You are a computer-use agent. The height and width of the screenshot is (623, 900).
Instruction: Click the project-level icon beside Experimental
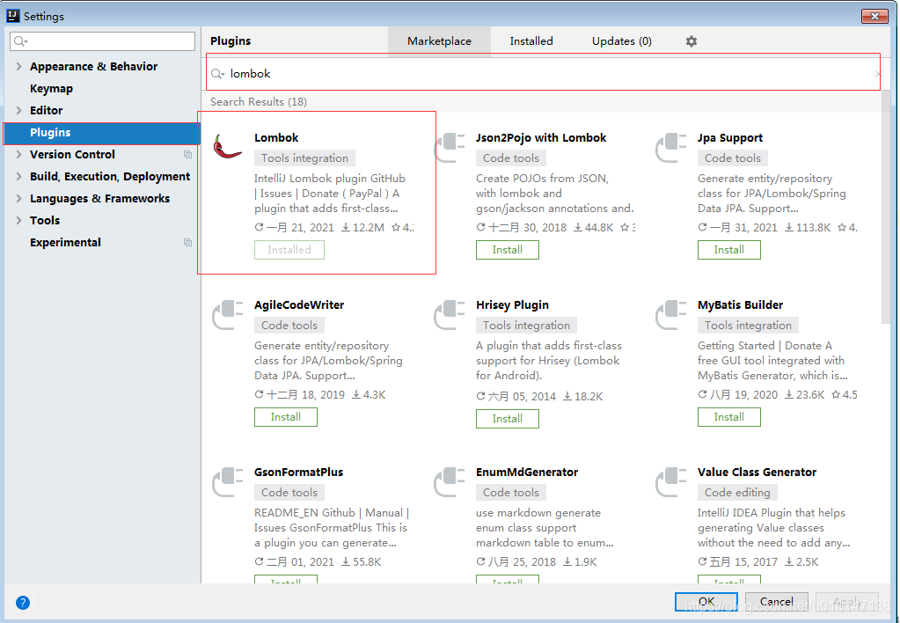(187, 242)
